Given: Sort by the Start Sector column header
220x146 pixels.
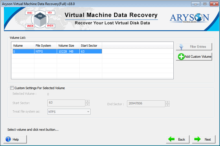Looking at the screenshot, I should click(x=91, y=46).
